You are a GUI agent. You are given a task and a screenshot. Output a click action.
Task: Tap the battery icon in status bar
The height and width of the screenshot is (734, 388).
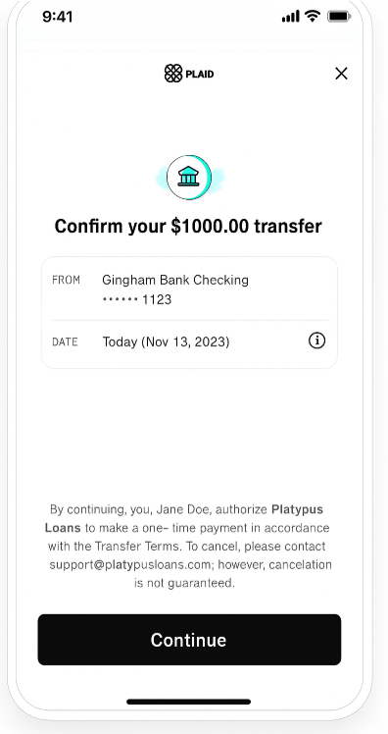(339, 17)
